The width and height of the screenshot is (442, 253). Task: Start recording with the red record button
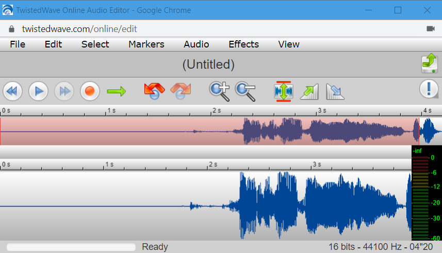click(90, 91)
